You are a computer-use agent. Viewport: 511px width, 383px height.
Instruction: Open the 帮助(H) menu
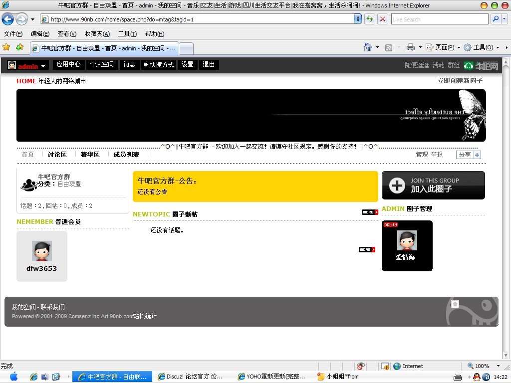[155, 34]
